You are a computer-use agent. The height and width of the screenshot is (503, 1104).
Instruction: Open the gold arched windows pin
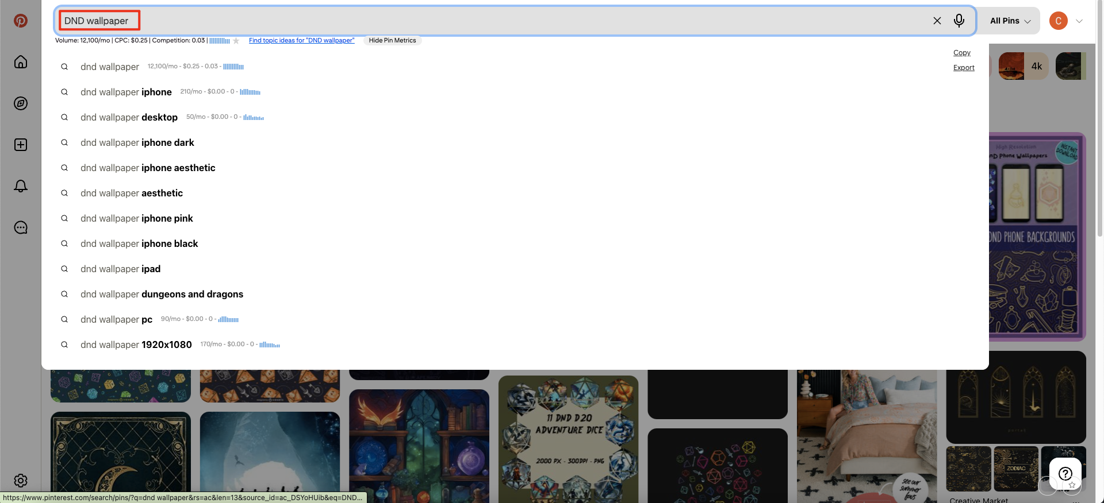pos(1016,397)
